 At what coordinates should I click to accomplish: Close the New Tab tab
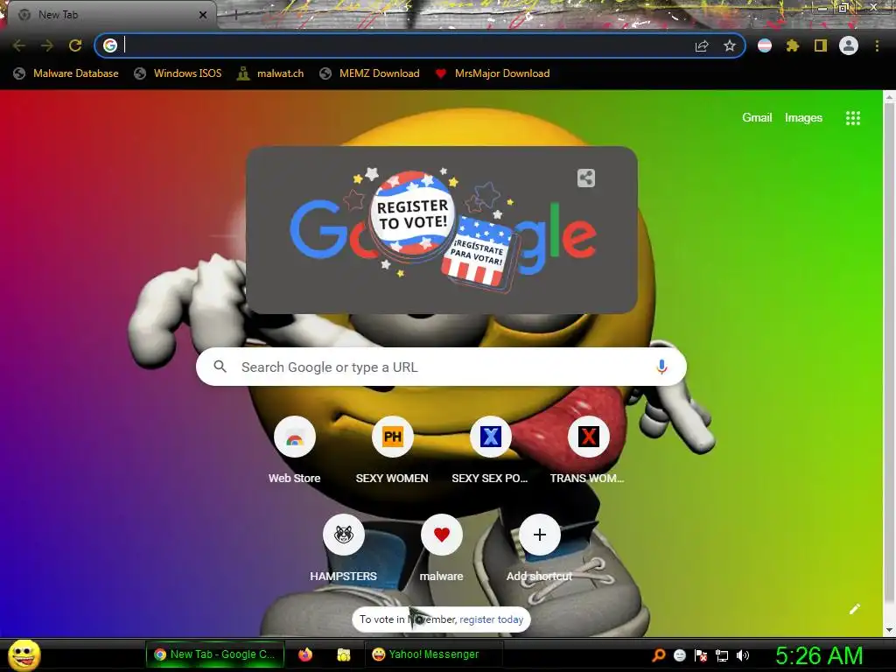coord(203,15)
